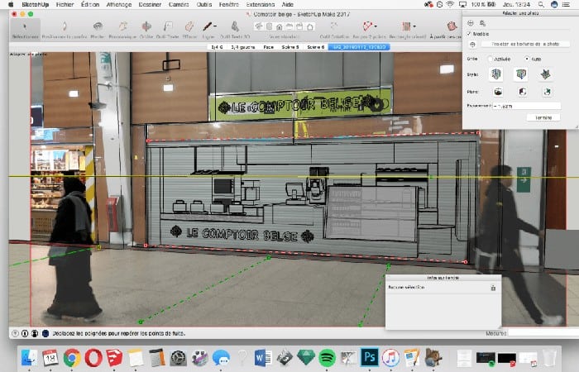Viewport: 579px width, 372px height.
Task: Click the question mark status bar icon
Action: point(15,333)
